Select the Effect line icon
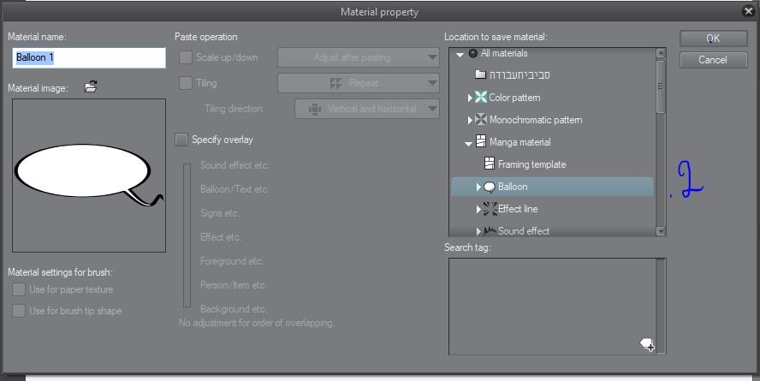This screenshot has width=760, height=381. click(x=490, y=209)
